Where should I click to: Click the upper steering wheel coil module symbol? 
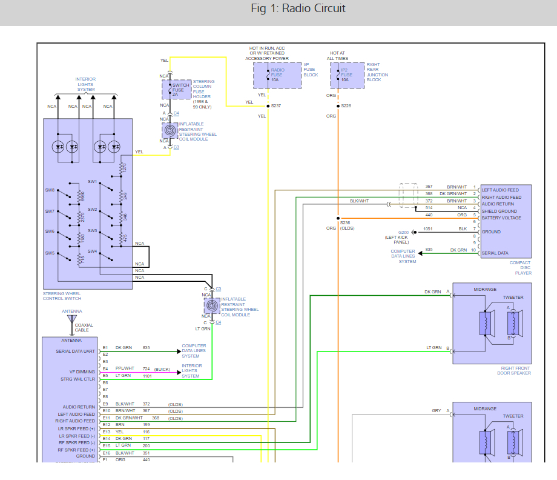coord(170,130)
